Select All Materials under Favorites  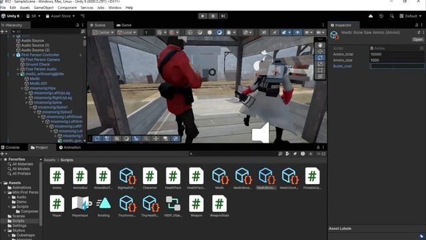tap(23, 164)
